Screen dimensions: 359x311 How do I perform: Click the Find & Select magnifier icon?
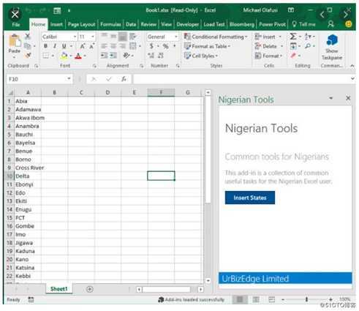[308, 46]
